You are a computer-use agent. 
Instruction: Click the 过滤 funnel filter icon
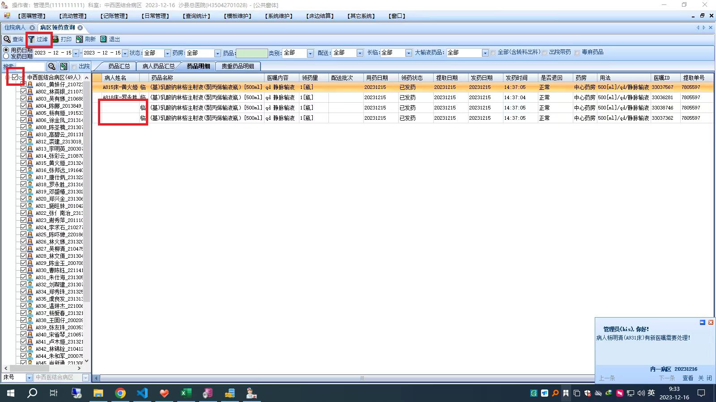pos(31,39)
